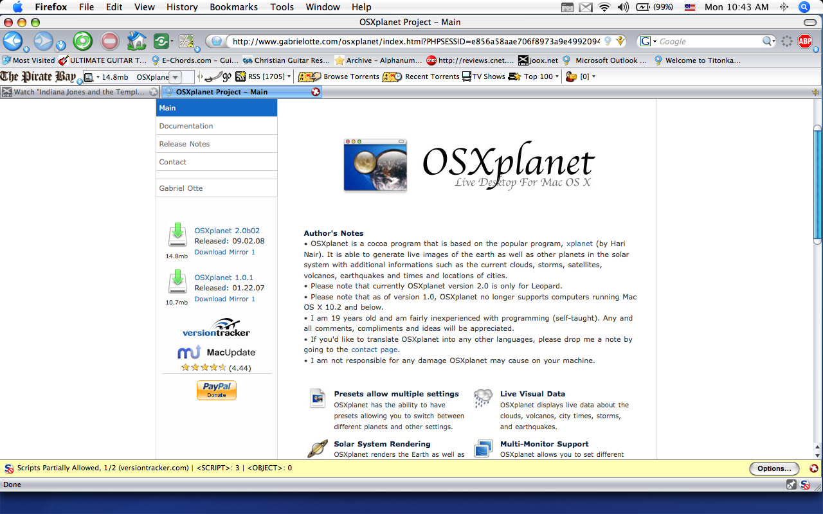
Task: Reload the page with the green button
Action: tap(83, 41)
